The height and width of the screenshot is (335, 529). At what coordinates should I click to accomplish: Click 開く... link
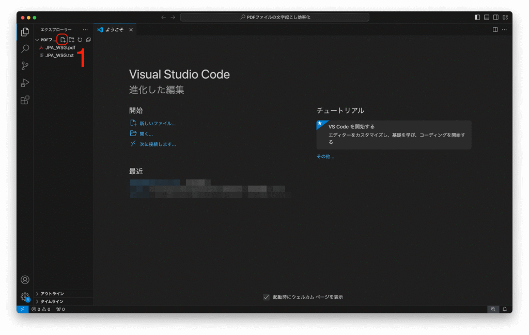tap(146, 134)
